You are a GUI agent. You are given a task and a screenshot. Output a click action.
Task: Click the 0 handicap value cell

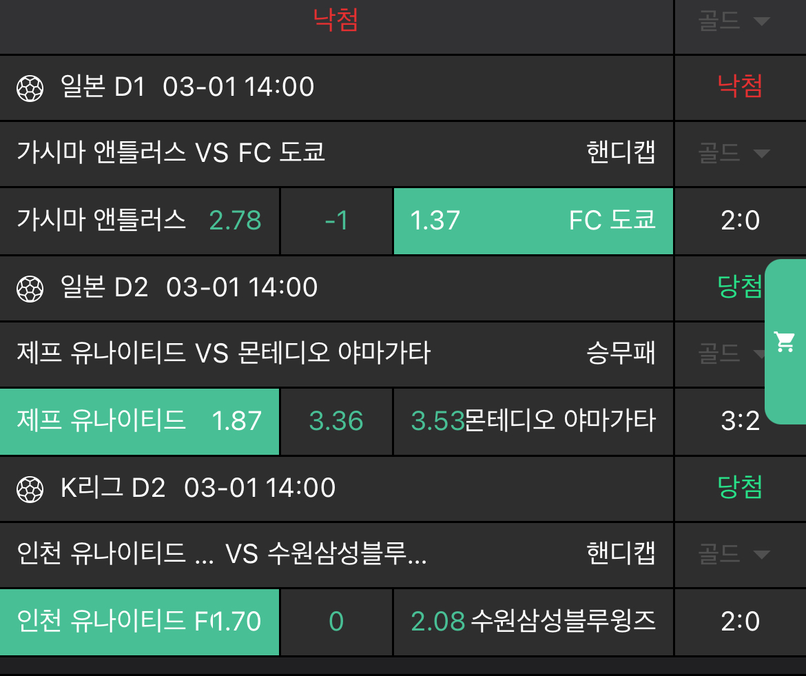336,622
